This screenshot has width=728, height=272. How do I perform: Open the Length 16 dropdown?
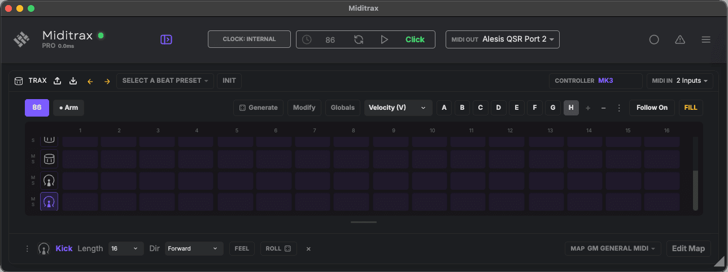click(126, 248)
